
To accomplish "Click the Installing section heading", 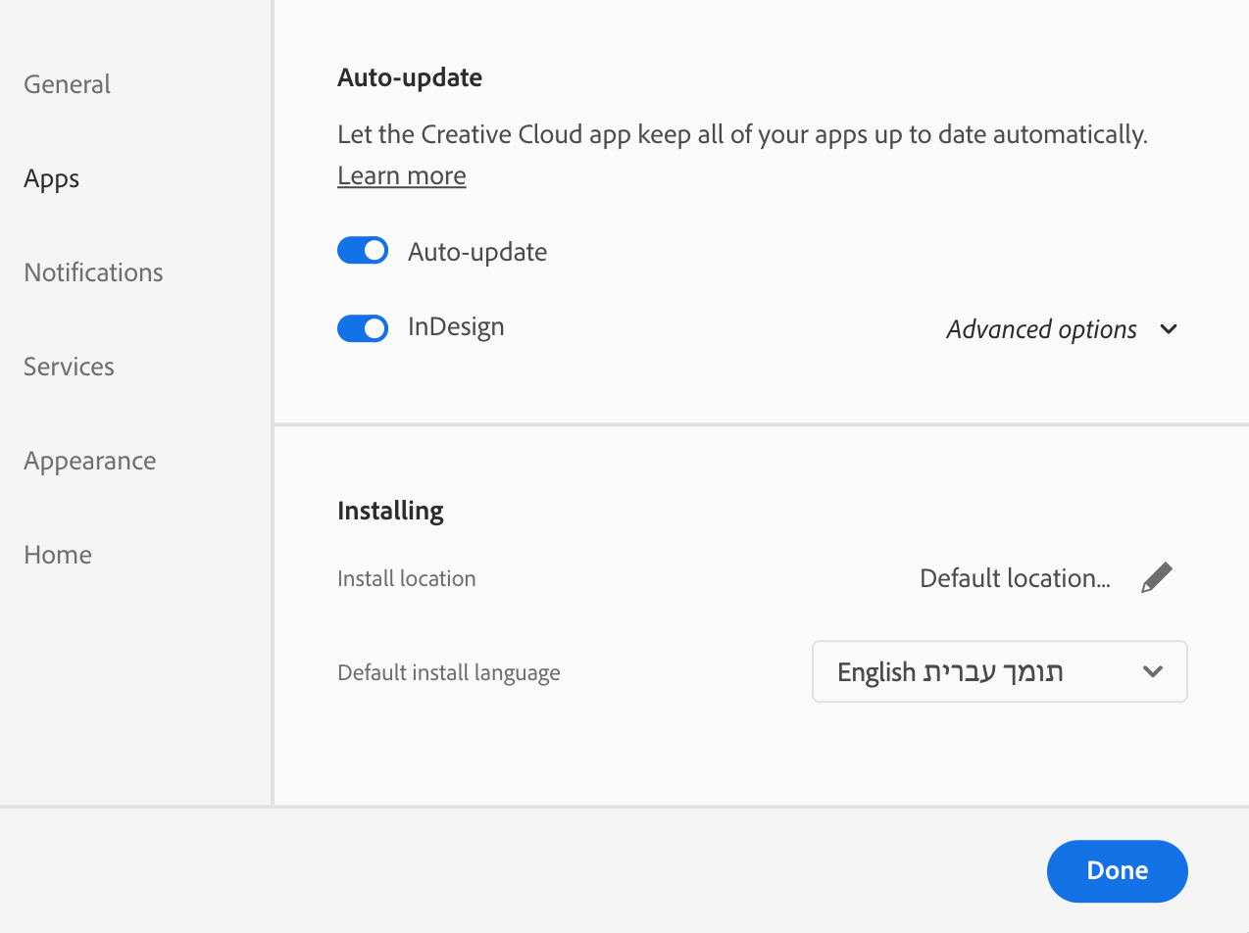I will [x=390, y=510].
